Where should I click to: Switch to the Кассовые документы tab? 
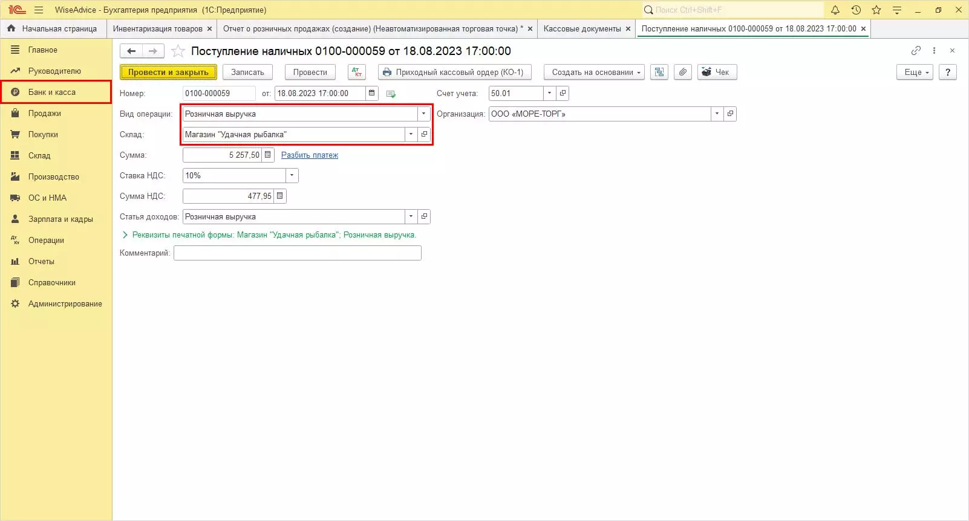(582, 29)
